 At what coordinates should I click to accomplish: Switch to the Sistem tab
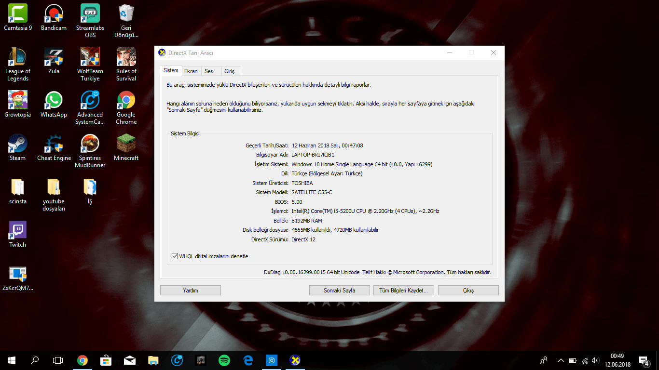pos(171,71)
